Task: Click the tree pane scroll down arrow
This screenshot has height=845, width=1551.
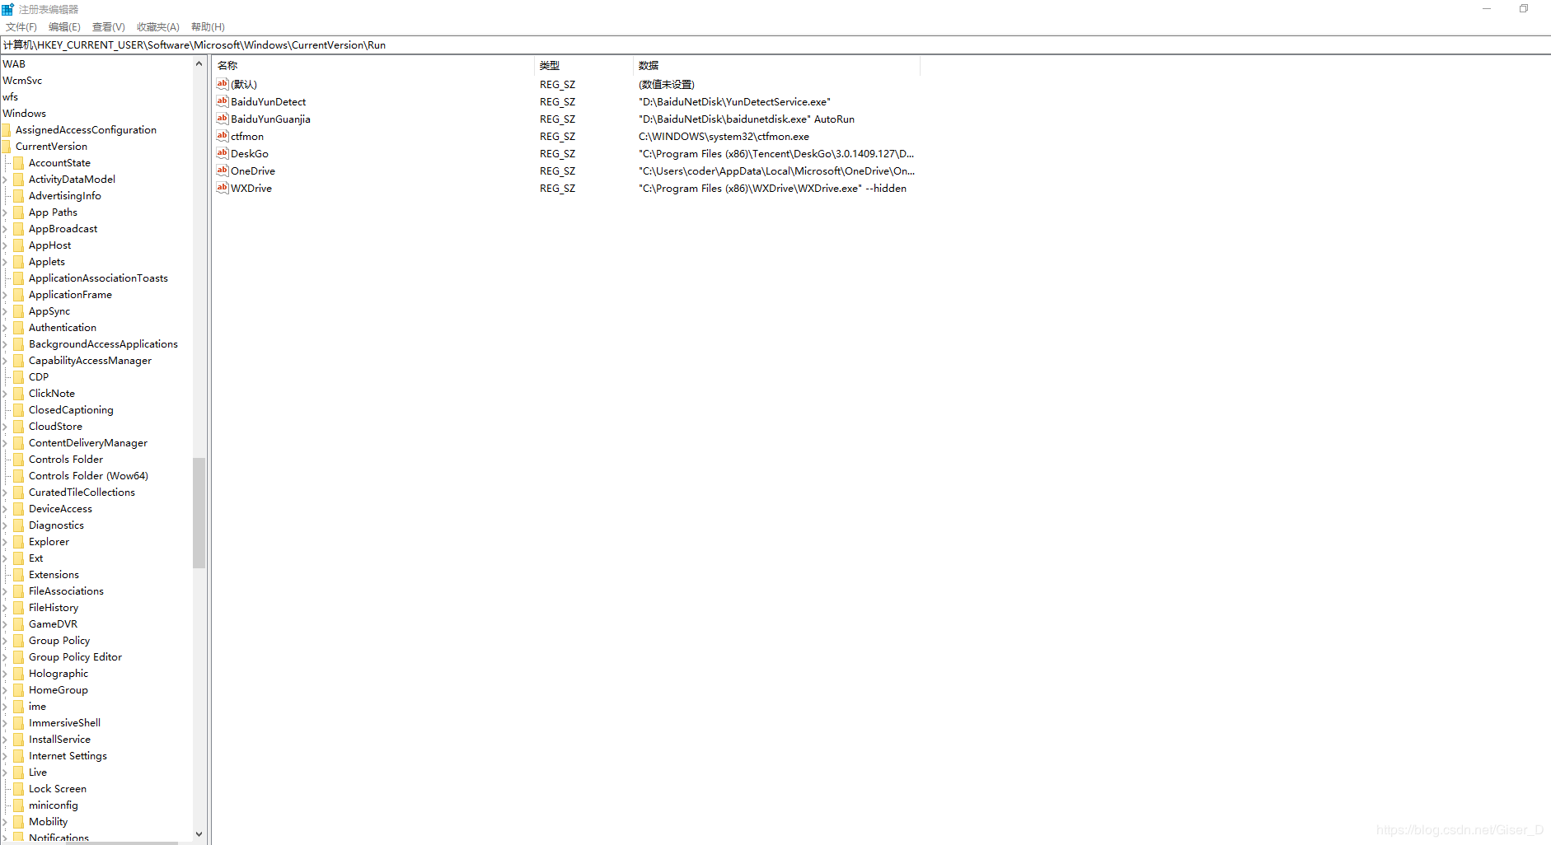Action: click(x=199, y=834)
